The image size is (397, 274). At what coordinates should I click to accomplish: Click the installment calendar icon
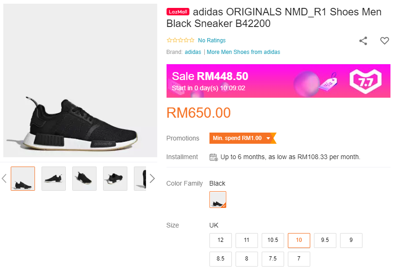[x=214, y=157]
